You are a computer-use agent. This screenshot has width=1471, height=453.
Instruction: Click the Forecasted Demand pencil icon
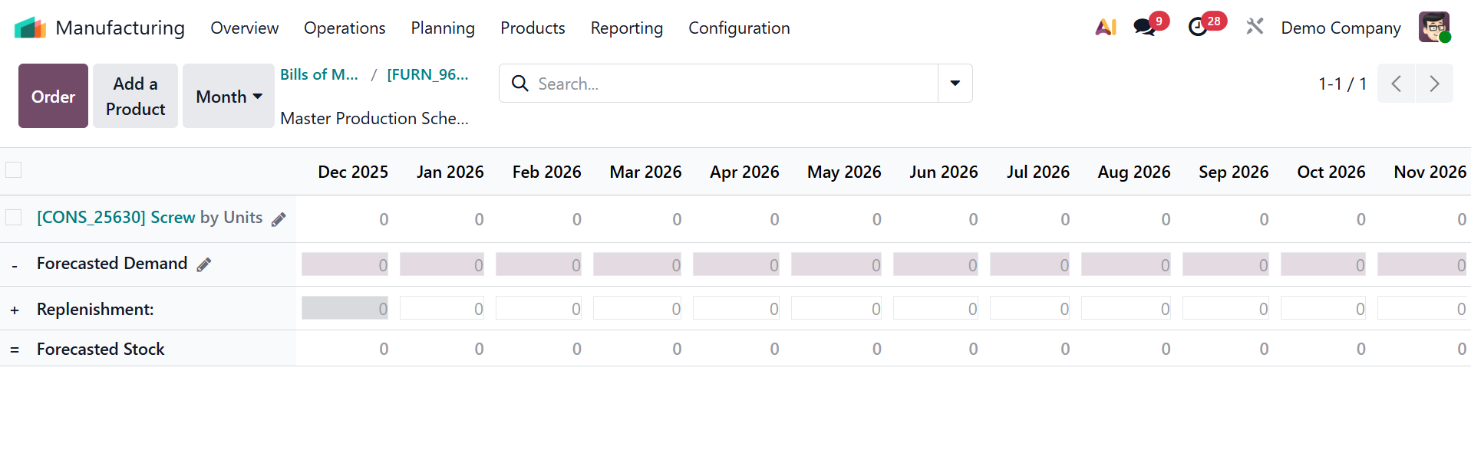pos(204,264)
